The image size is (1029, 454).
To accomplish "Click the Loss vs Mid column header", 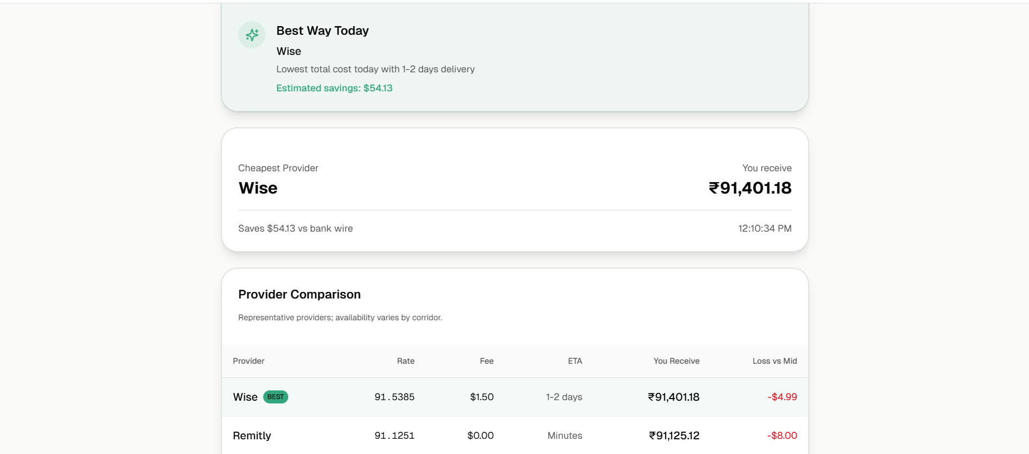I will tap(774, 361).
